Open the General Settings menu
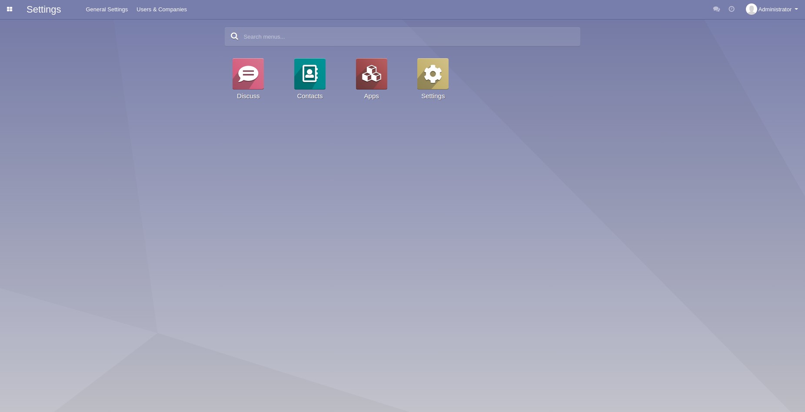 point(107,9)
